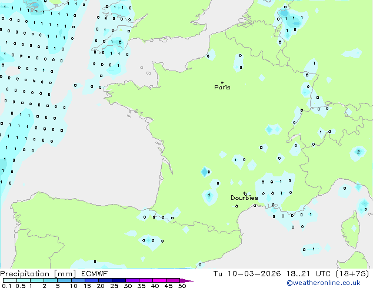373x288 pixels.
Task: Click the black dot marking Paris
Action: click(222, 82)
